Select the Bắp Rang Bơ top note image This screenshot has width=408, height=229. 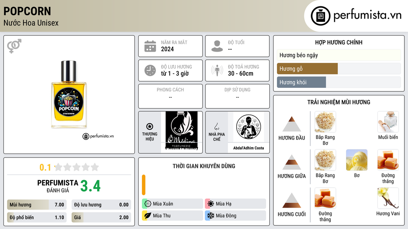click(x=325, y=122)
